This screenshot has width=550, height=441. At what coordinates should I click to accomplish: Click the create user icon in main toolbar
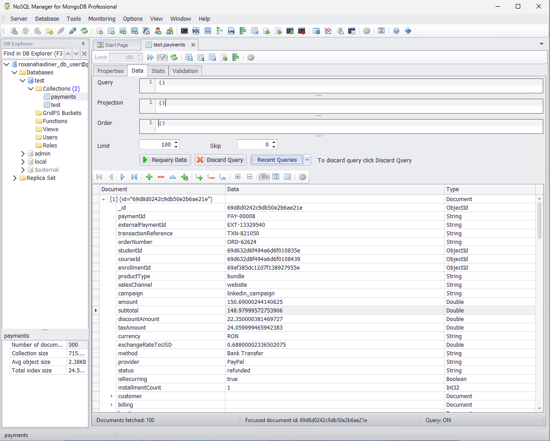pos(158,31)
